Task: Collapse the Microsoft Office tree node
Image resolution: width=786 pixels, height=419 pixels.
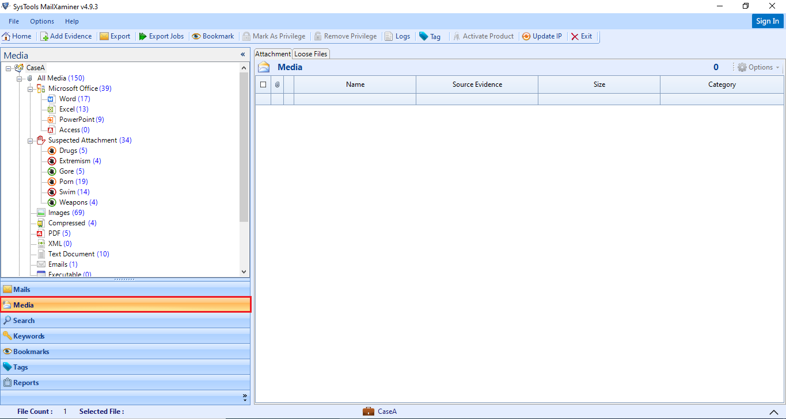Action: [x=31, y=89]
